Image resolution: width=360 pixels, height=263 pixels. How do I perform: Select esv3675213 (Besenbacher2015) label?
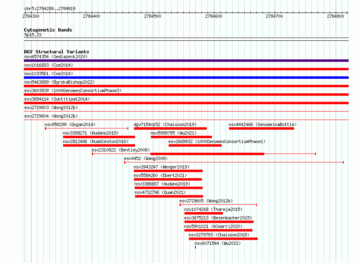point(218,218)
